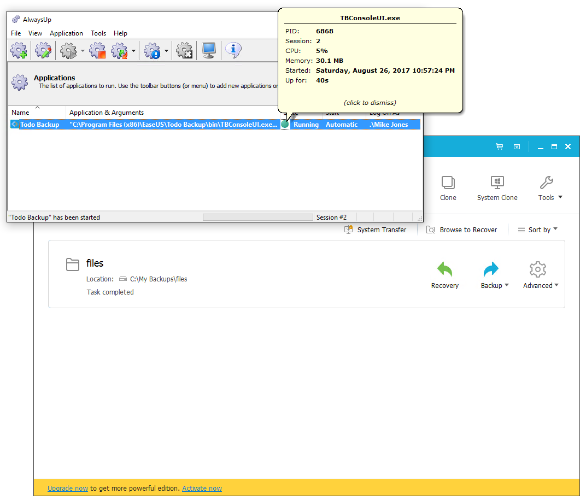Click the System Clone button in EaseUS
The image size is (586, 500).
497,189
